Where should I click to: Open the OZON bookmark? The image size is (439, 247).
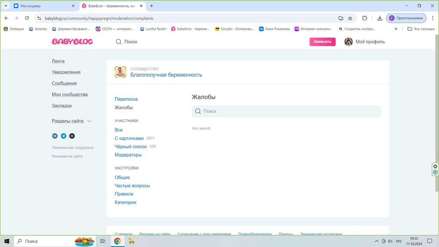click(x=115, y=29)
